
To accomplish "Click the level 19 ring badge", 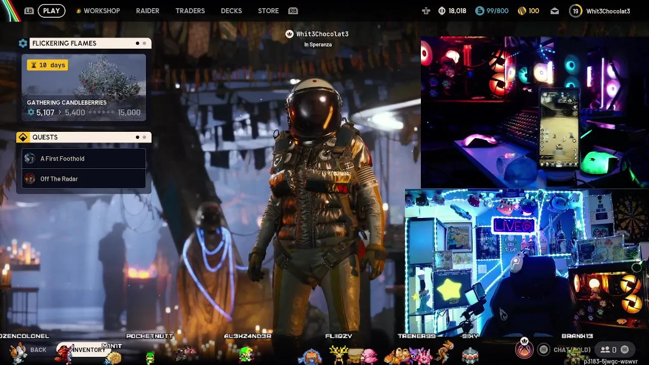I will click(575, 11).
